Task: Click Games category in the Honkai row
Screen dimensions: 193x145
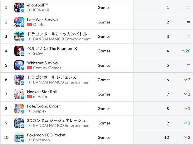Action: click(x=104, y=94)
